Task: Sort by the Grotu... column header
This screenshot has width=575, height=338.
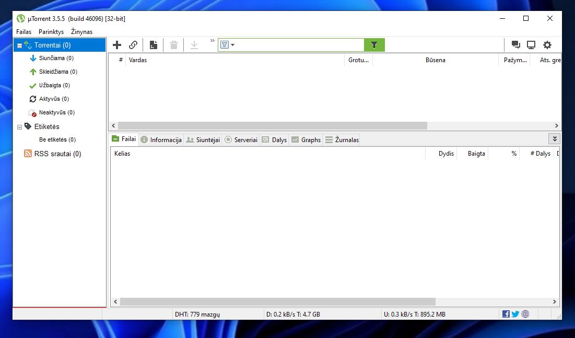Action: tap(358, 60)
